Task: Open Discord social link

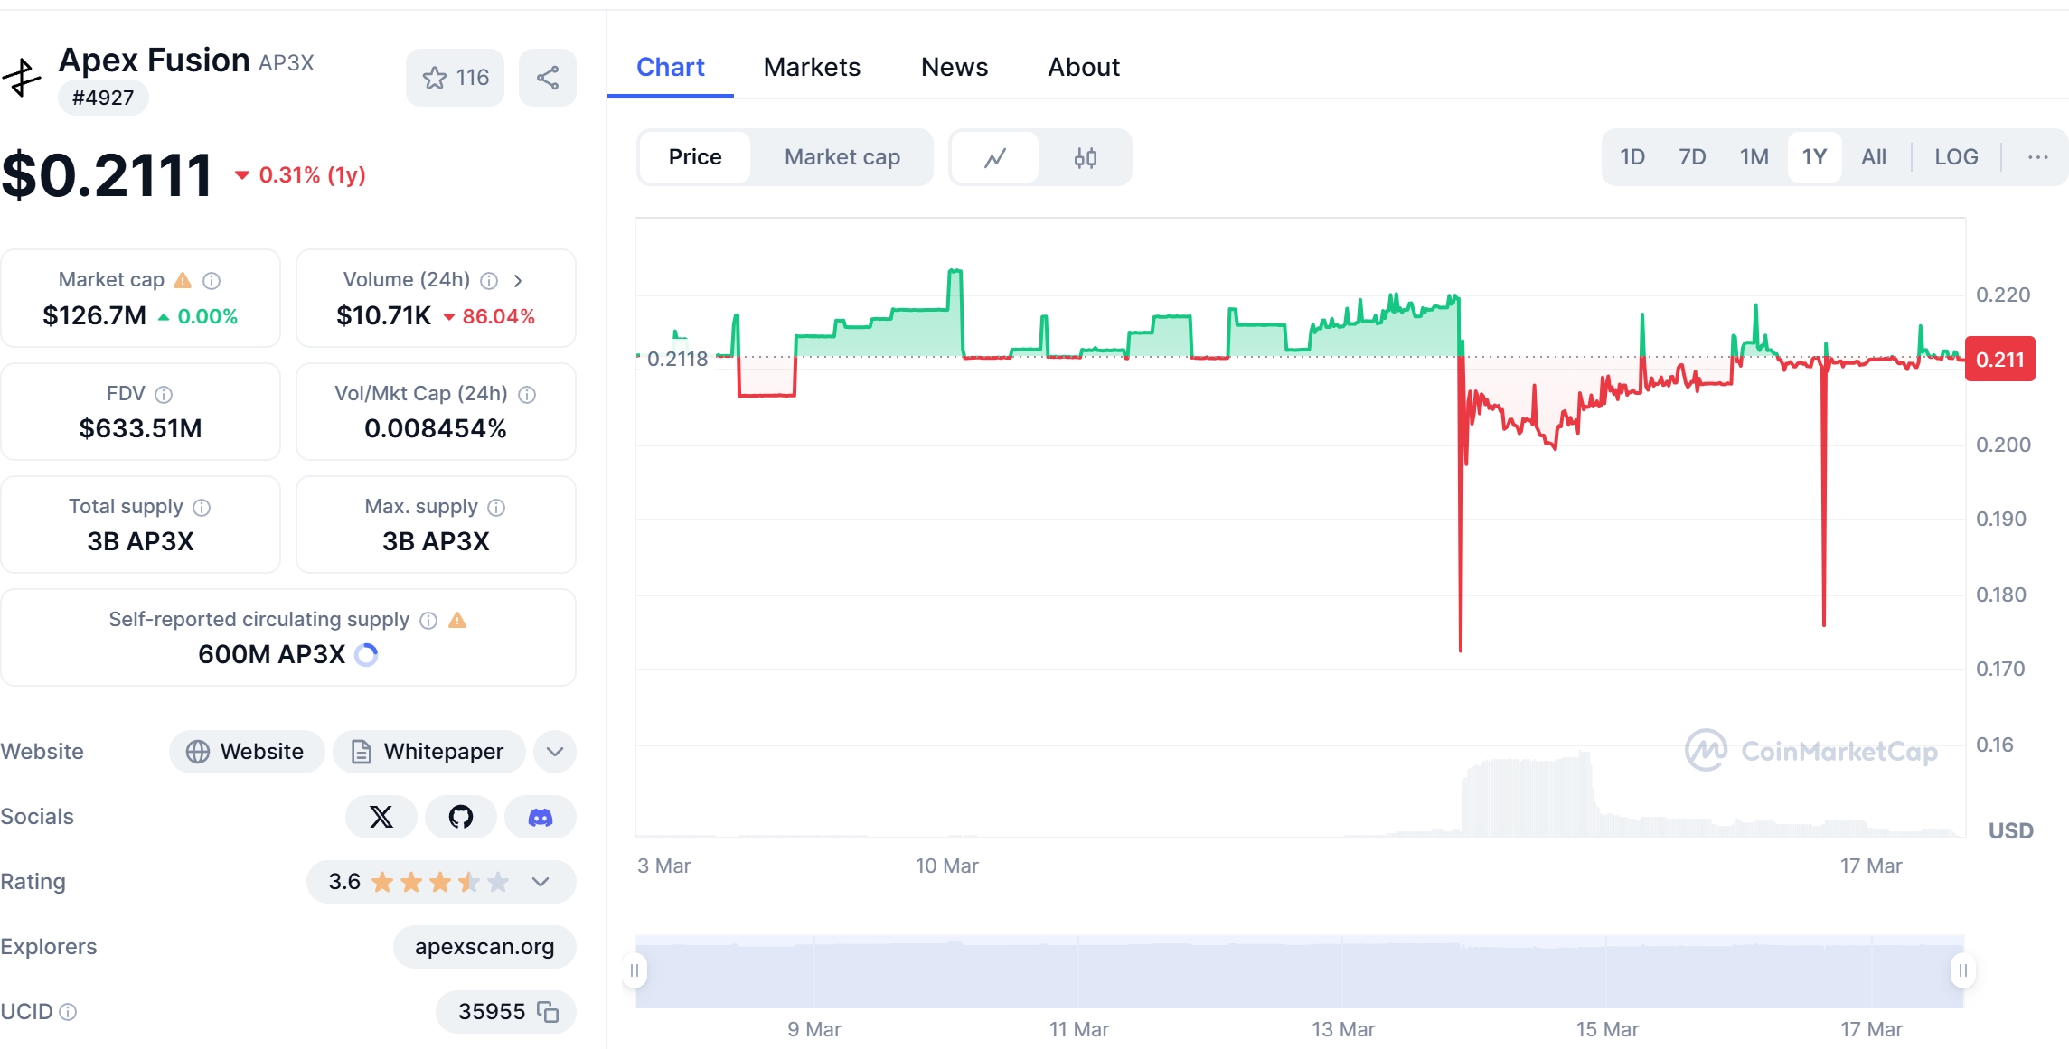Action: (541, 817)
